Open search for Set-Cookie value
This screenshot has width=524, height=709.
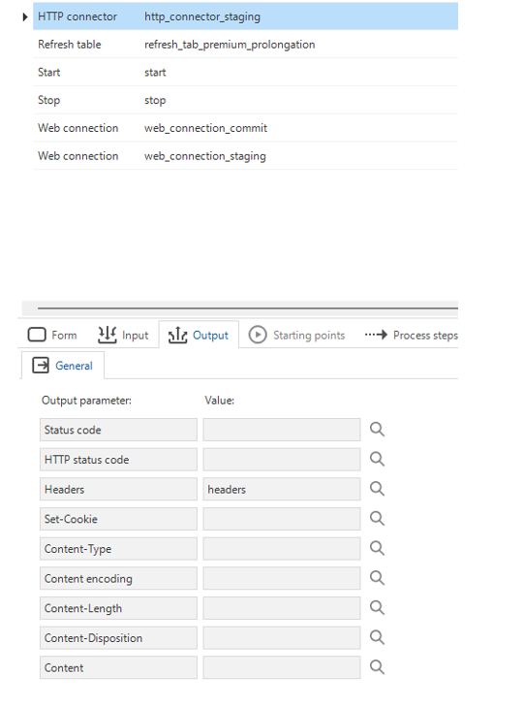[x=377, y=519]
